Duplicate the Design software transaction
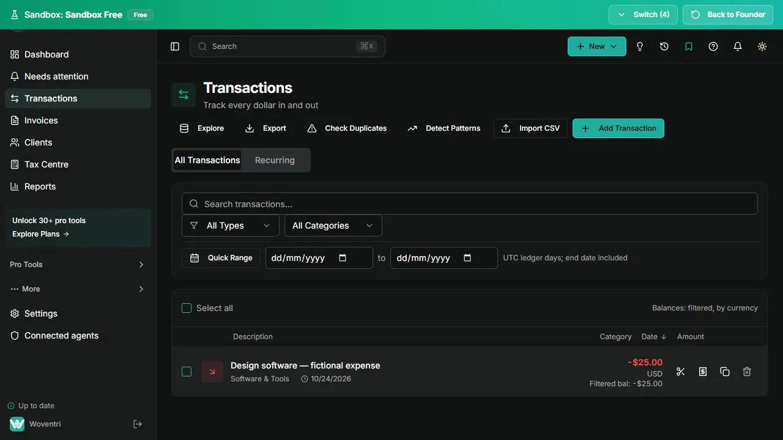Image resolution: width=783 pixels, height=440 pixels. coord(725,372)
